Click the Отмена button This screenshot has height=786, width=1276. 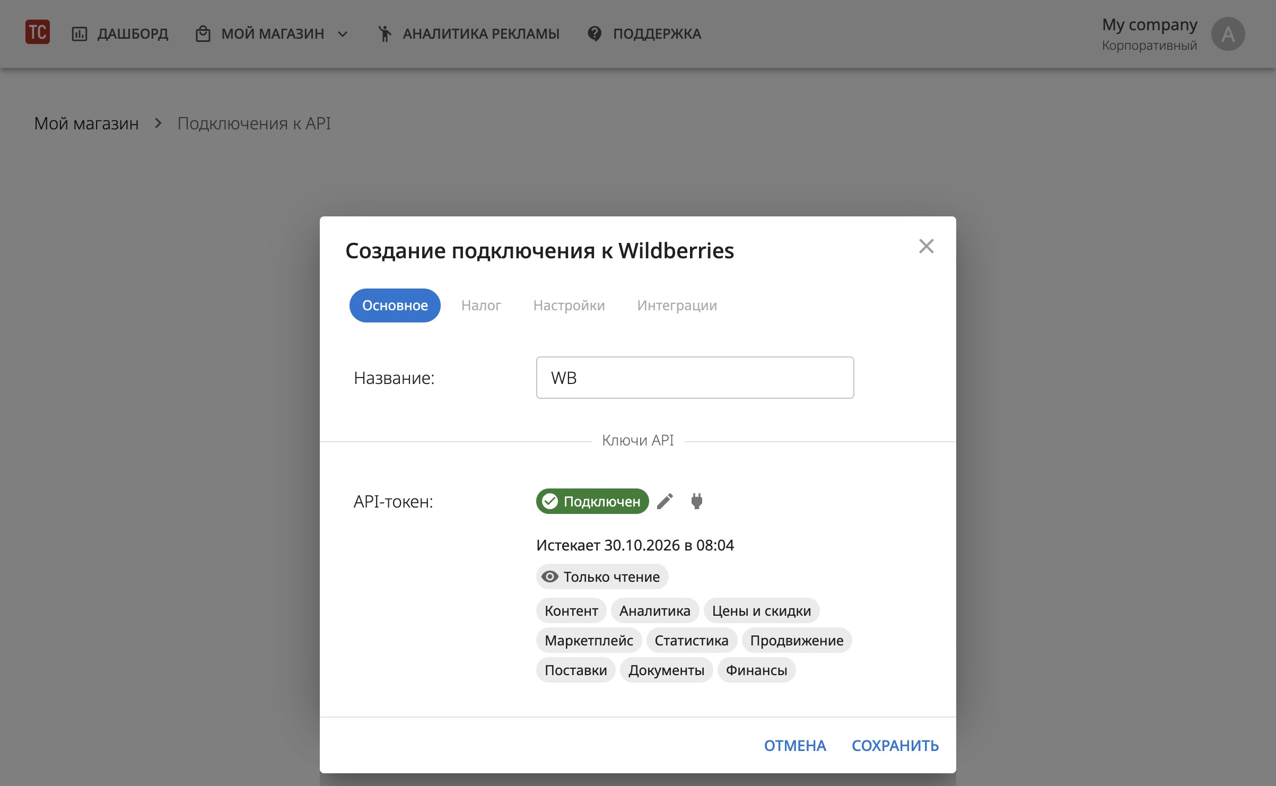pos(795,746)
